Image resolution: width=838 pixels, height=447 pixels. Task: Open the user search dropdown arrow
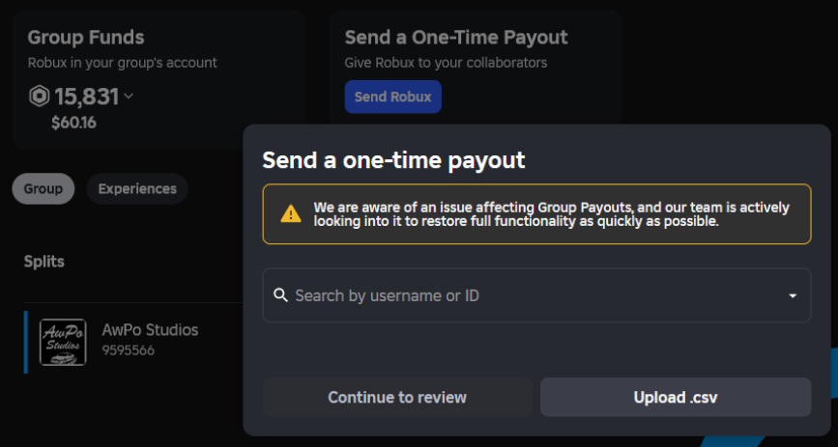[x=794, y=295]
